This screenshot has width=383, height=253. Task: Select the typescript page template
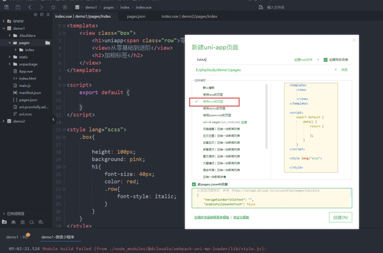tap(217, 115)
